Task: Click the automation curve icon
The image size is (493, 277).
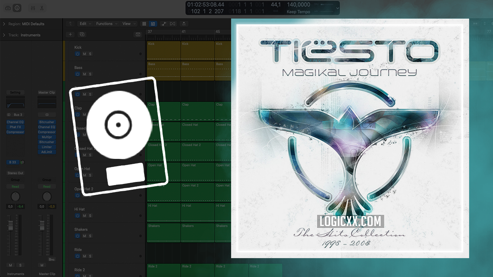Action: (x=164, y=24)
